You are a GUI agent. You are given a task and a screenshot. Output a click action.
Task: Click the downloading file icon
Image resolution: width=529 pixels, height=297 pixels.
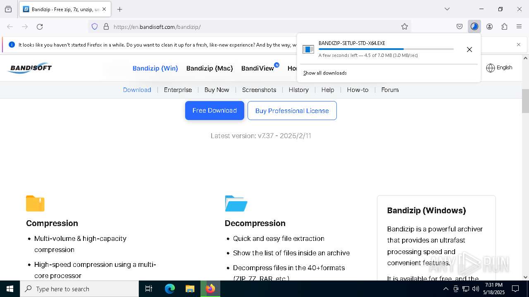(x=308, y=49)
